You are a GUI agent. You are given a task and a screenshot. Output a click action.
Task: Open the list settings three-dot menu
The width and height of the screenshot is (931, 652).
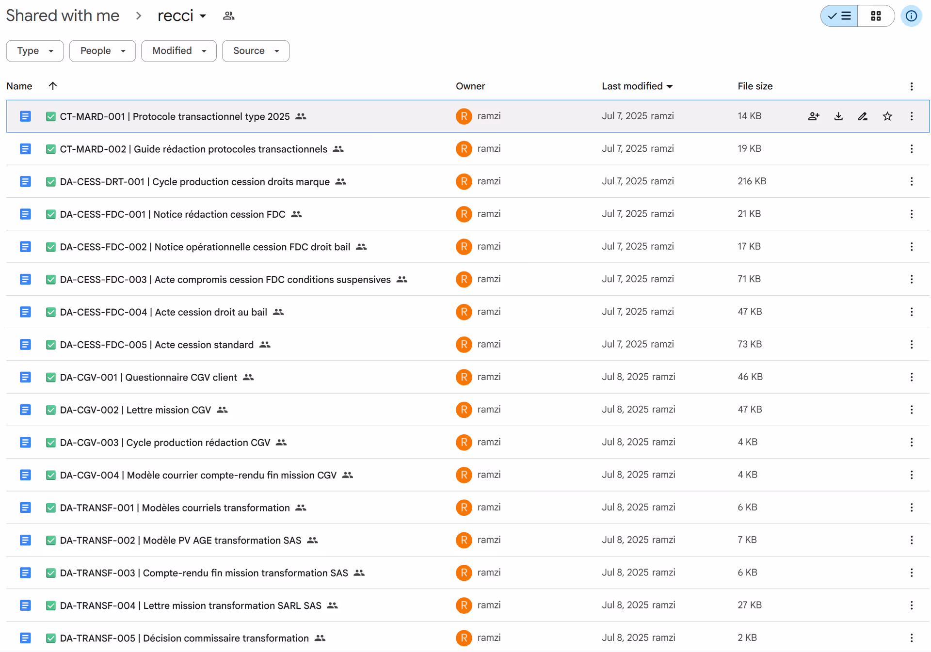[911, 86]
